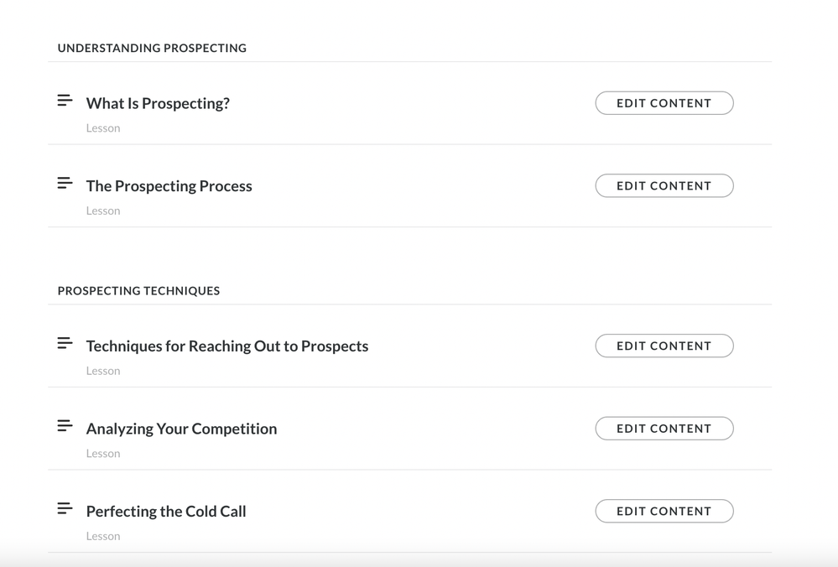Click the lesson icon beside What Is Prospecting?
This screenshot has height=567, width=838.
65,101
